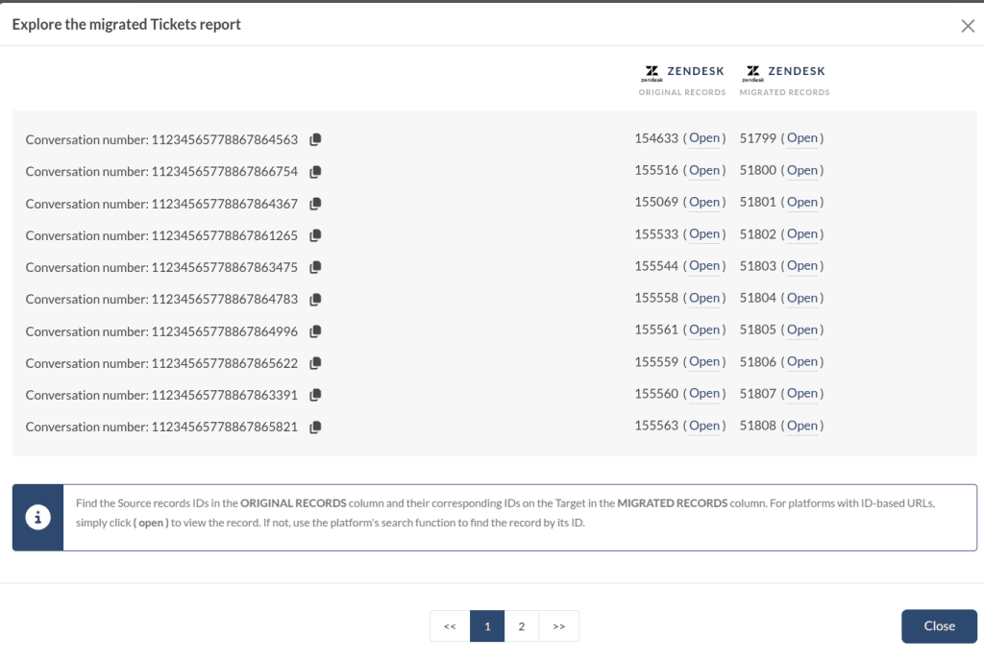Copy conversation number ending in 4996
The width and height of the screenshot is (984, 660).
(315, 331)
